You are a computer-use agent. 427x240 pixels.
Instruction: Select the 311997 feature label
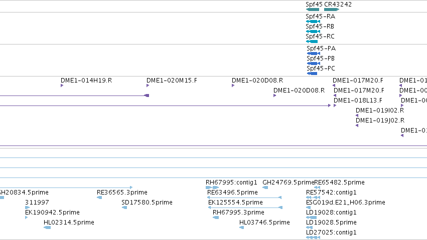click(x=37, y=202)
